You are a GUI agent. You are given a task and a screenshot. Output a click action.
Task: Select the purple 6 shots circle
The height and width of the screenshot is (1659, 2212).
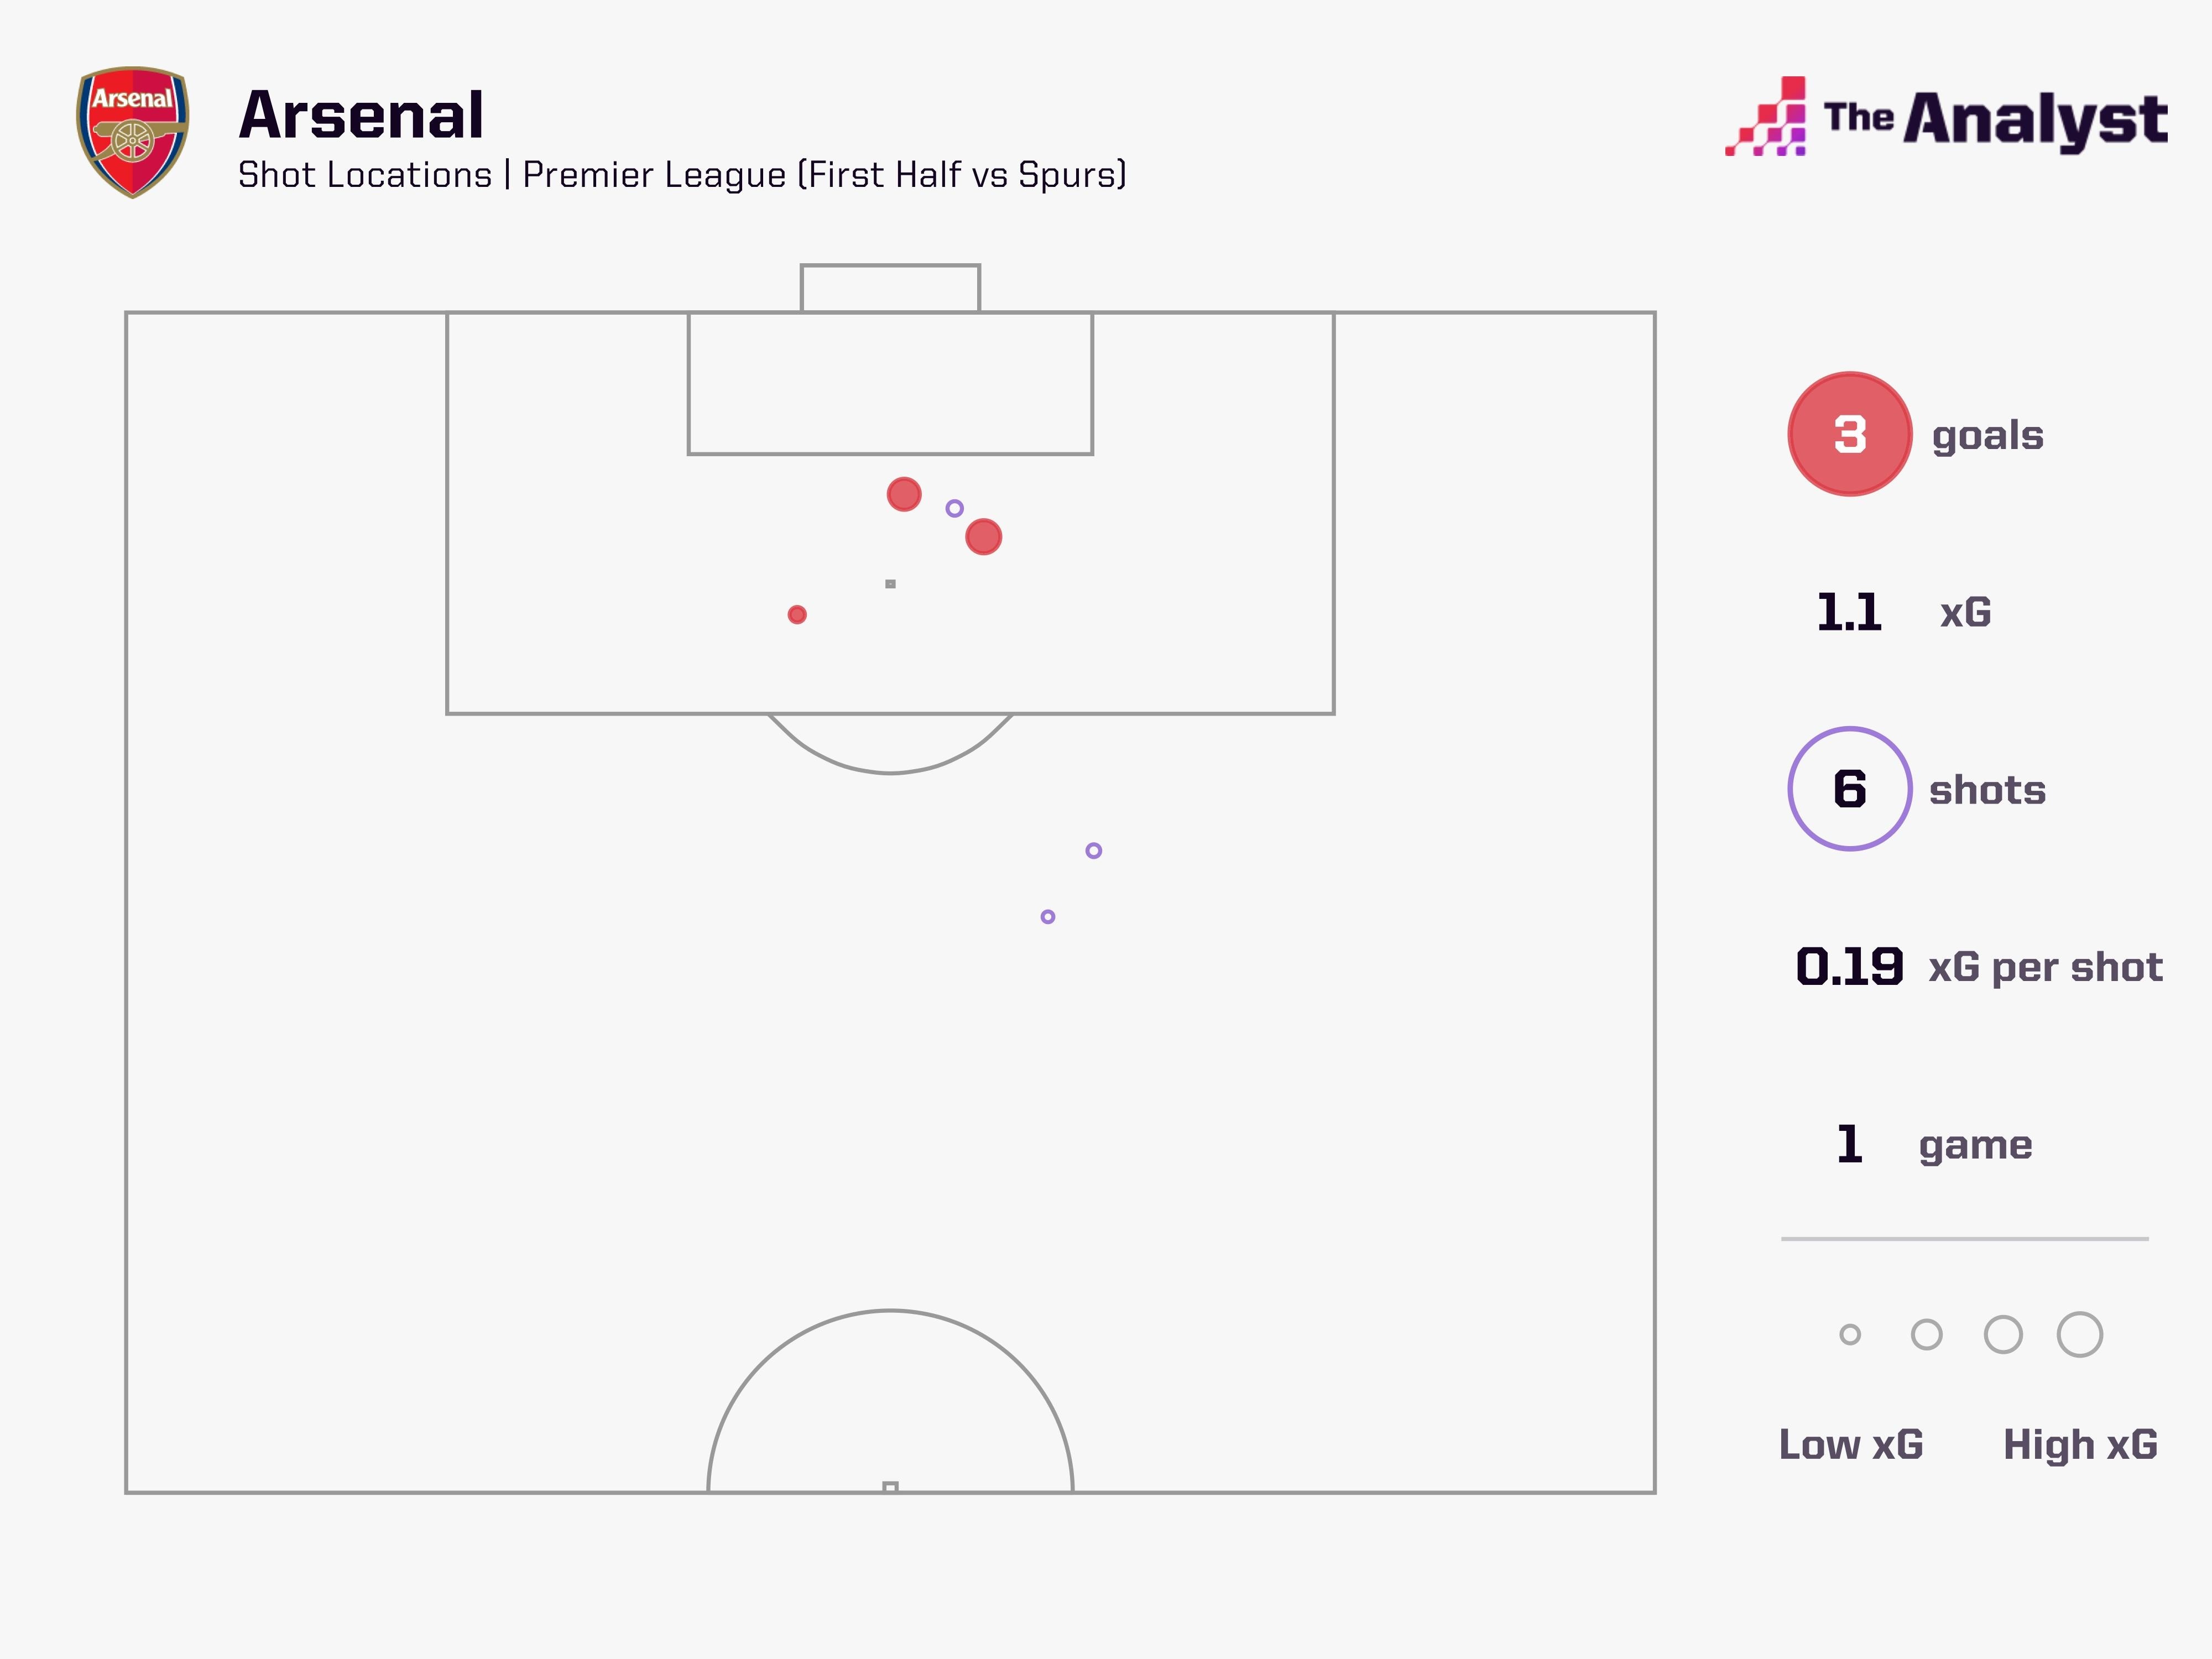[x=1849, y=789]
